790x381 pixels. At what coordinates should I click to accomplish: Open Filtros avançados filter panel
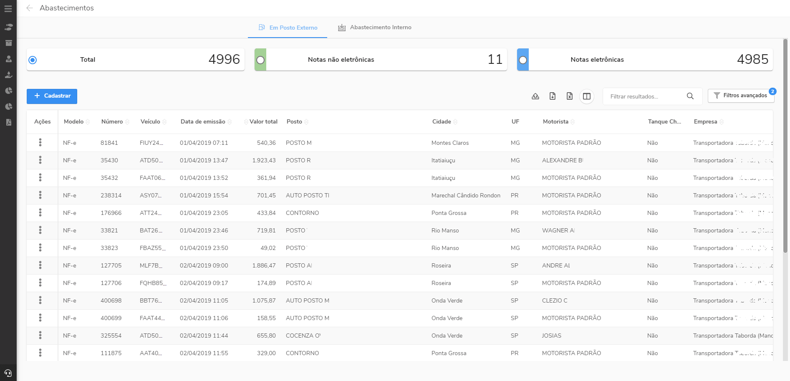click(741, 96)
